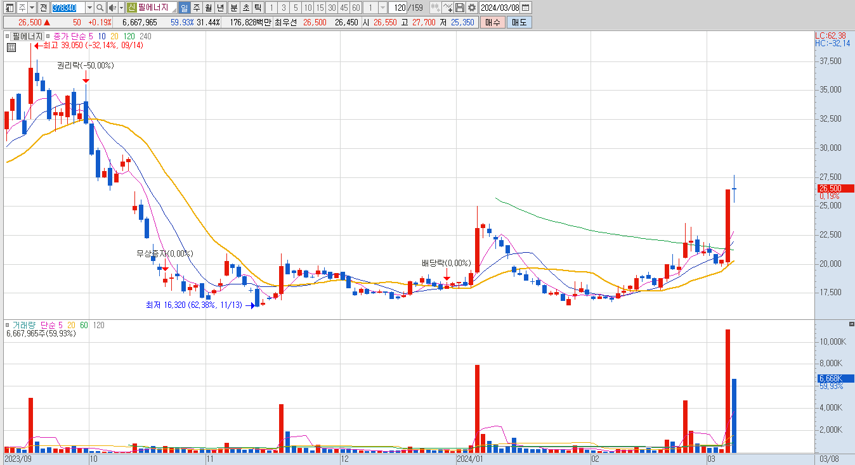Open the 주 market type dropdown arrow

pyautogui.click(x=31, y=8)
